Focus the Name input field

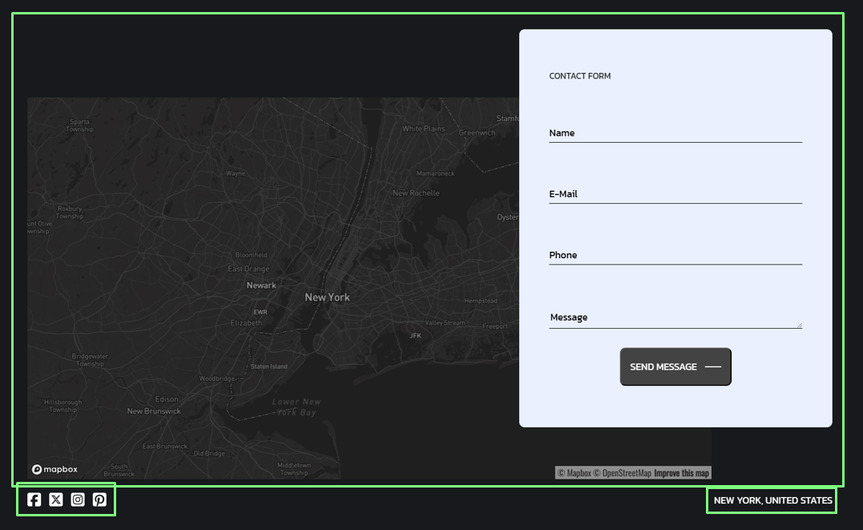coord(675,133)
